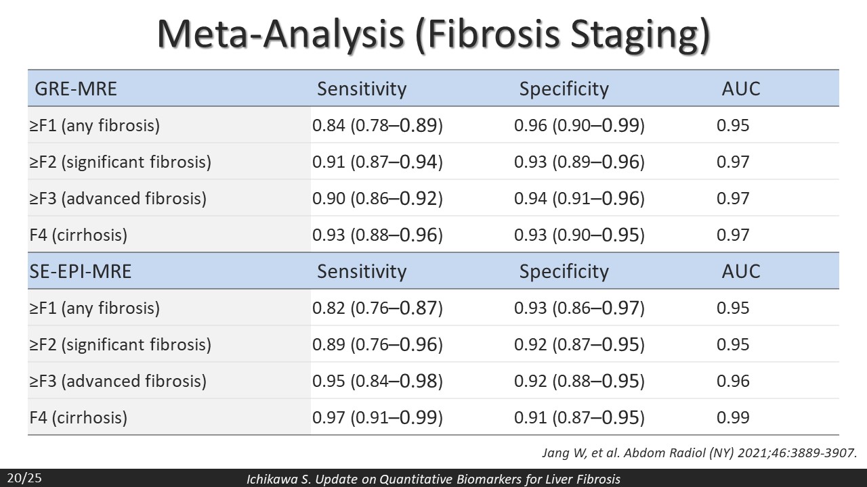Click the AUC header in the GRE-MRE row
Viewport: 867px width, 487px height.
[741, 89]
